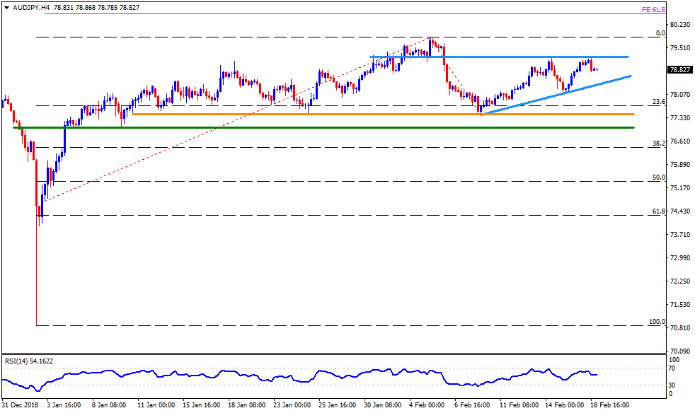Click the current price tag 78.827
The image size is (695, 413).
click(679, 70)
